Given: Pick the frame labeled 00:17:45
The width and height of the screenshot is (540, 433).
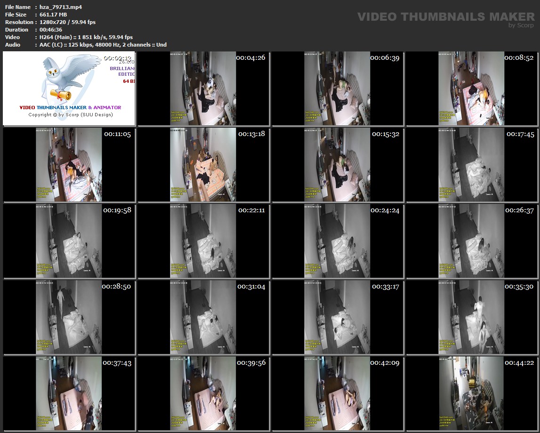Looking at the screenshot, I should (x=472, y=165).
